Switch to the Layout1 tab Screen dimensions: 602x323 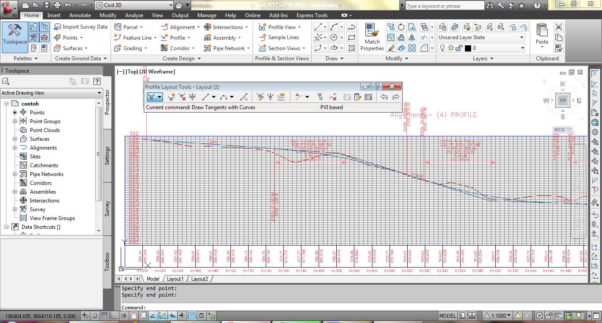tap(175, 279)
